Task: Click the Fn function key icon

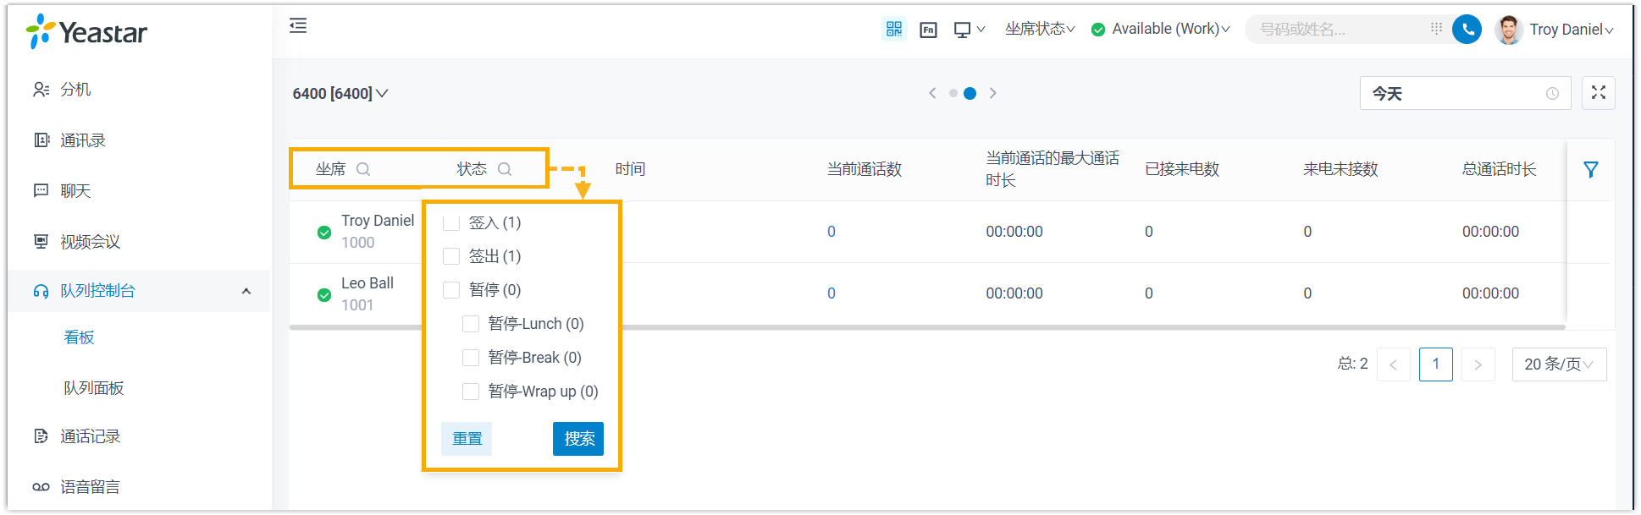Action: (x=928, y=30)
